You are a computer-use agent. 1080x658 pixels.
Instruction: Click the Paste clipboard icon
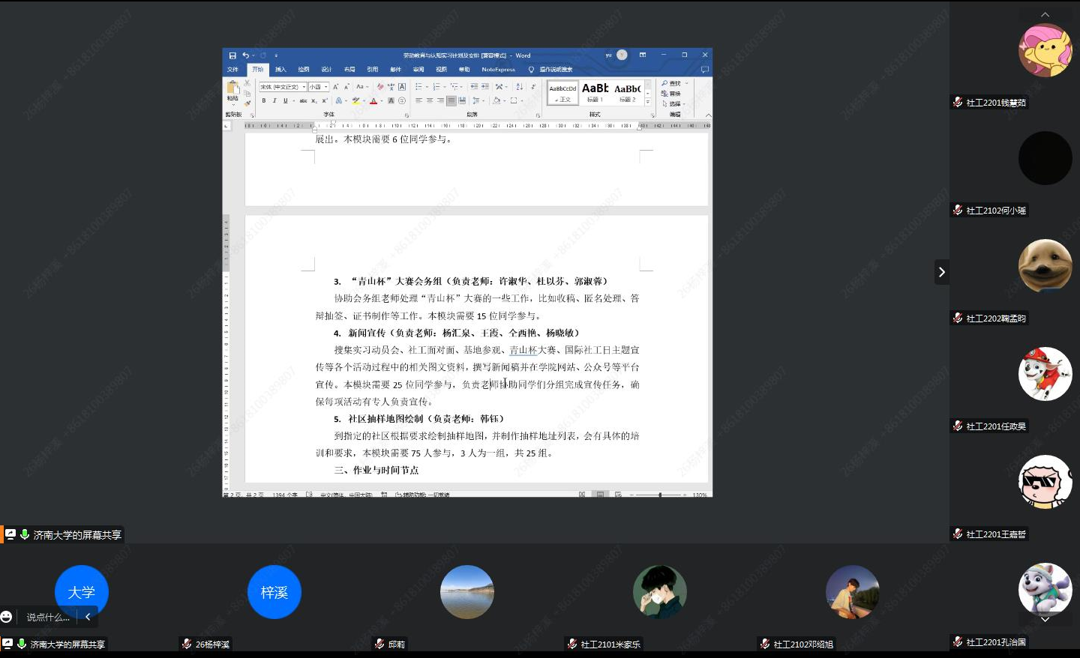(x=232, y=89)
